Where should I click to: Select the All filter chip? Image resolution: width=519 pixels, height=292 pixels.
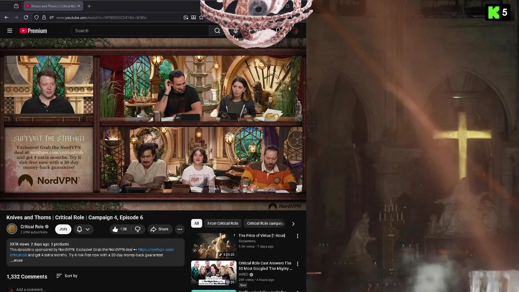[x=197, y=223]
